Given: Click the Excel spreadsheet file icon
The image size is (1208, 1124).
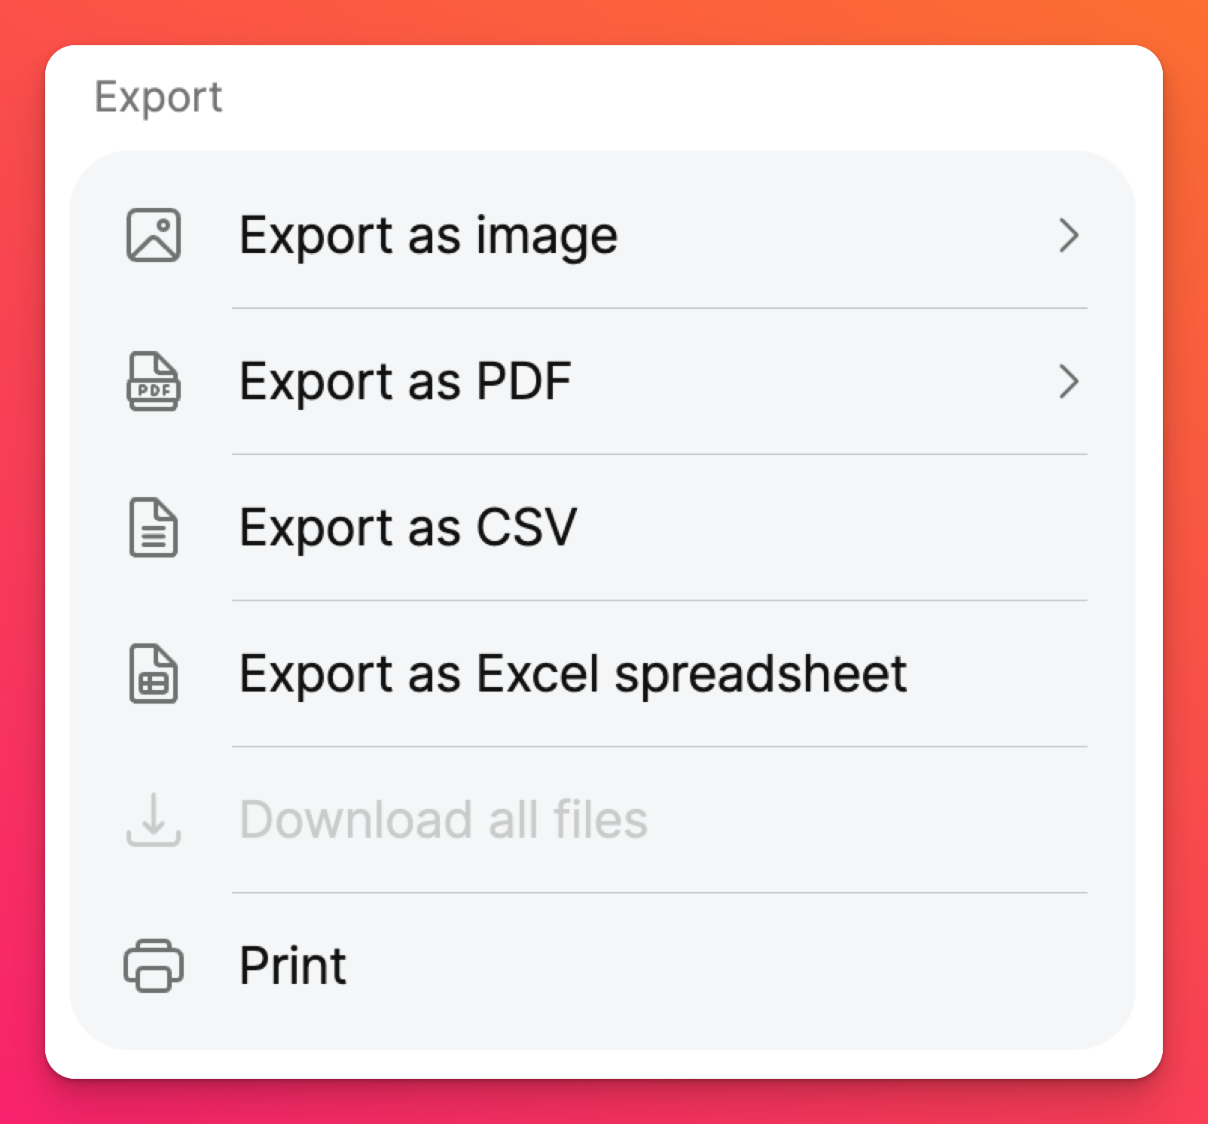Looking at the screenshot, I should [154, 673].
